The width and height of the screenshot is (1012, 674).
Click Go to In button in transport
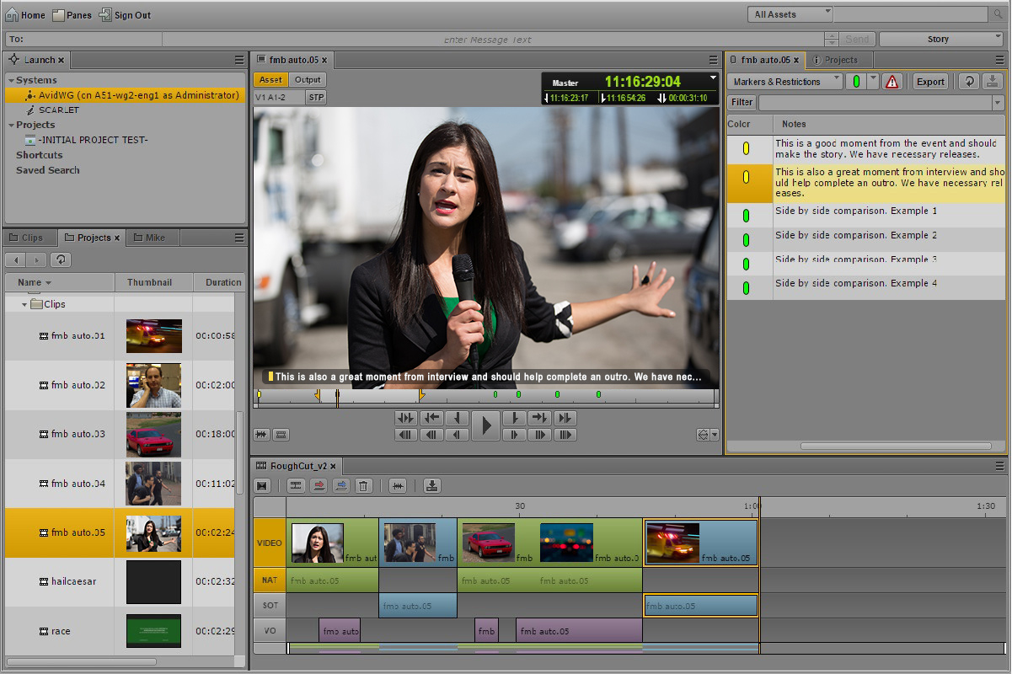pyautogui.click(x=431, y=418)
